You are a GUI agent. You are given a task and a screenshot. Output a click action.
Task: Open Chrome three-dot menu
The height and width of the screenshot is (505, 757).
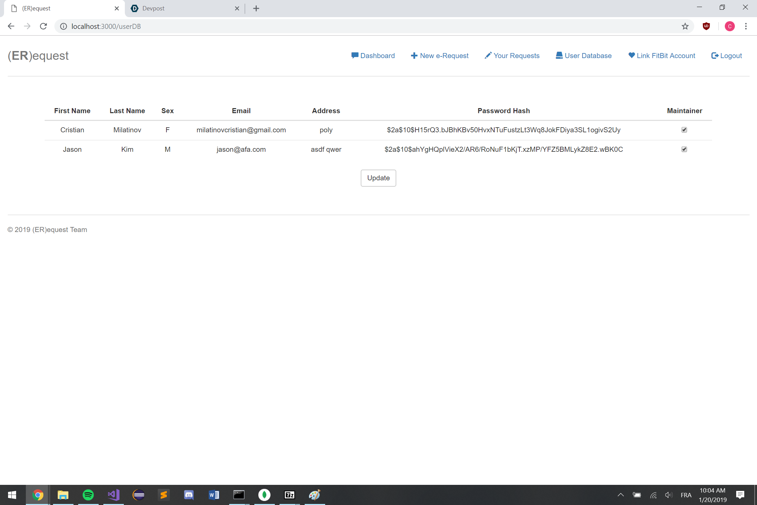(x=746, y=26)
